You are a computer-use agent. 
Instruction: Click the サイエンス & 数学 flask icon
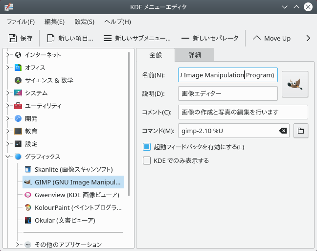tap(18, 80)
